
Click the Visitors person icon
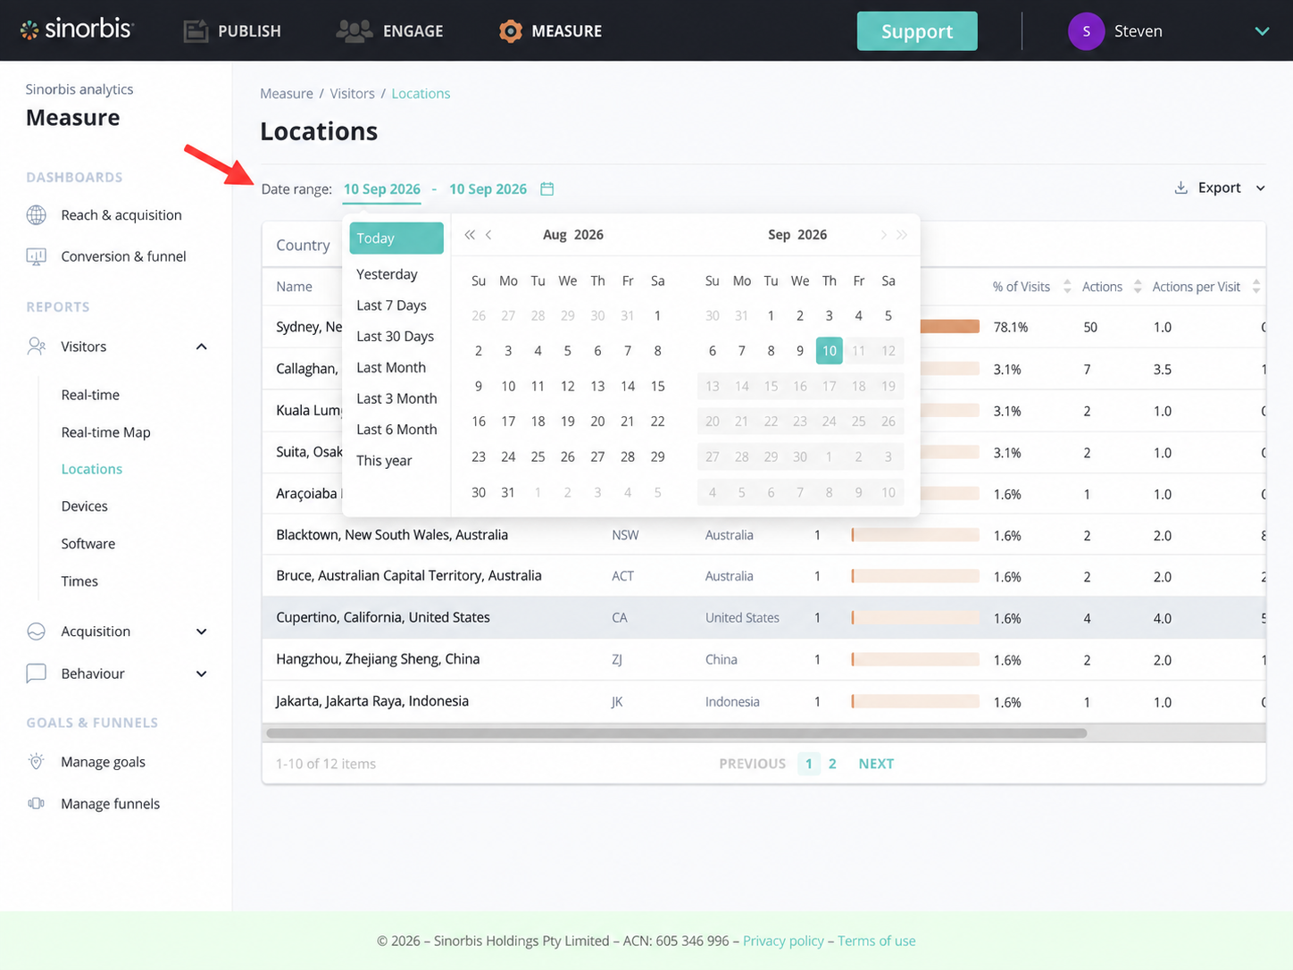(x=37, y=347)
